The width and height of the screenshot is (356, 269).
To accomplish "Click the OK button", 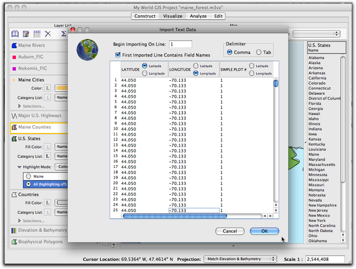I will tap(264, 231).
